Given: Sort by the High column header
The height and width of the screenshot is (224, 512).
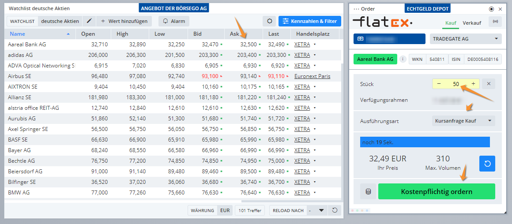Looking at the screenshot, I should tap(130, 34).
